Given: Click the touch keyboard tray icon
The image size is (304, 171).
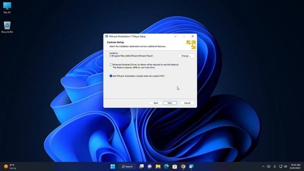Looking at the screenshot, I should [x=268, y=166].
